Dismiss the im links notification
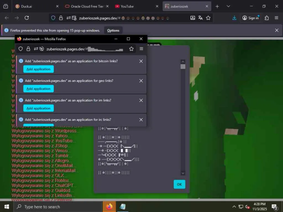The image size is (283, 212). pos(141,100)
